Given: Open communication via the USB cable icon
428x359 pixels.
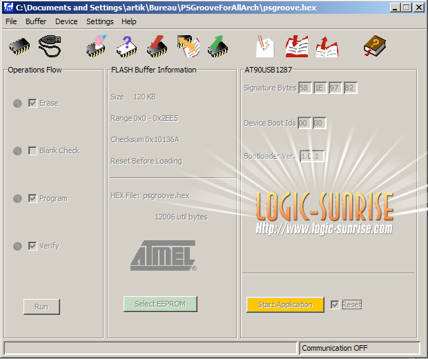Looking at the screenshot, I should click(50, 46).
